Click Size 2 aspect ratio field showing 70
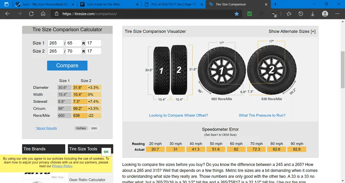This screenshot has height=183, width=345. pos(74,51)
